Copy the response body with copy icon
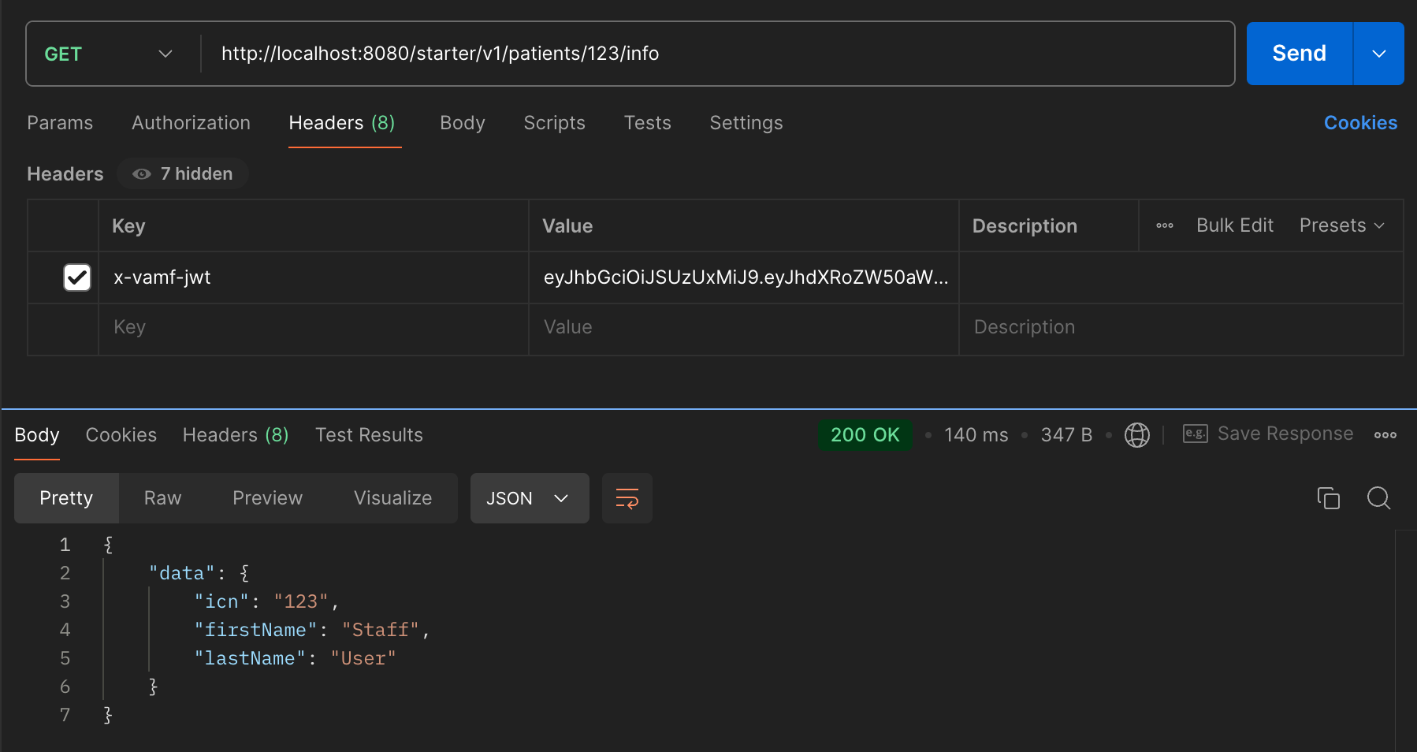 (1328, 498)
